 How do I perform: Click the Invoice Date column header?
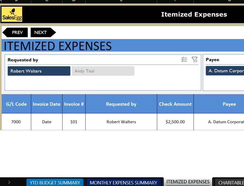(x=47, y=104)
